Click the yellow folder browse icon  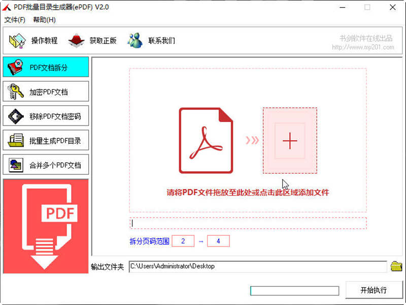396,266
